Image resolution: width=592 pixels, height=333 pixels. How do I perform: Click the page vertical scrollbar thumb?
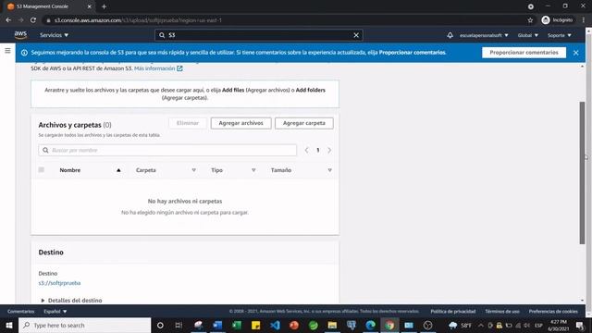582,173
